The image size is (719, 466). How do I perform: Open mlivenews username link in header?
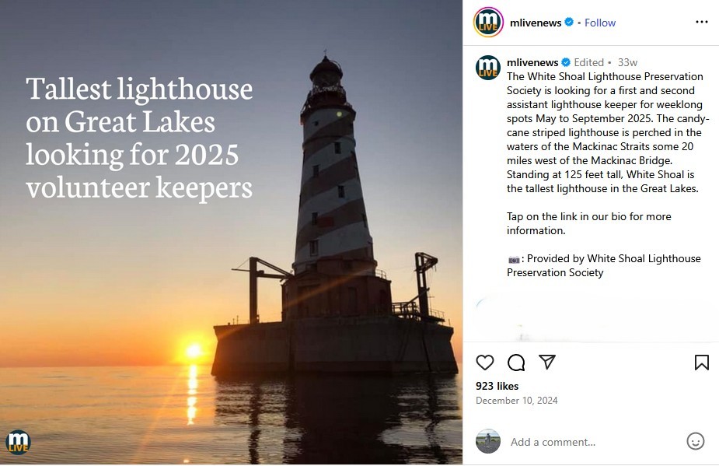[x=534, y=23]
